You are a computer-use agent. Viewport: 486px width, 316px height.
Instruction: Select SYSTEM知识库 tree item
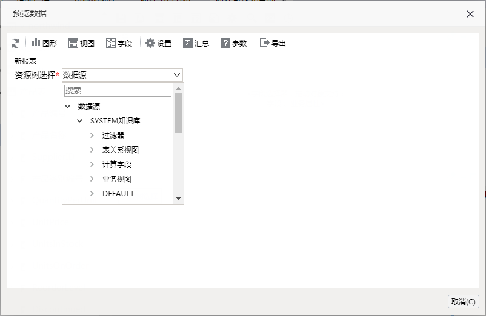(x=115, y=120)
